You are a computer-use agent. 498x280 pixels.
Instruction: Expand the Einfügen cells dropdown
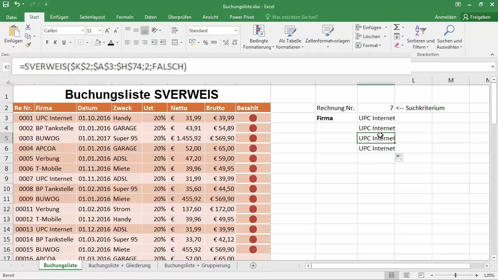pyautogui.click(x=386, y=28)
